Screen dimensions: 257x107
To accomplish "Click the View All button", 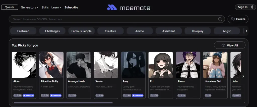I will (230, 45).
